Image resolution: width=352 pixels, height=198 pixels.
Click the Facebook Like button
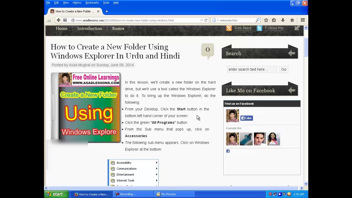pyautogui.click(x=247, y=118)
